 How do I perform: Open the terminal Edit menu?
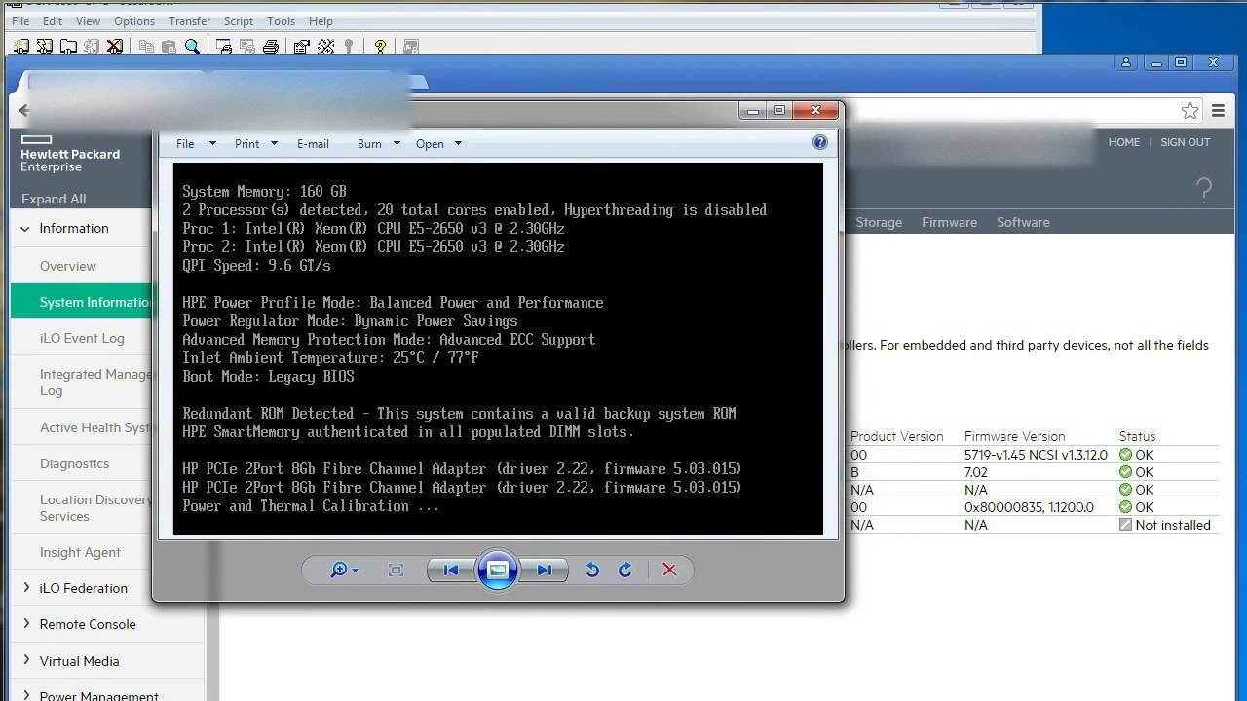53,20
